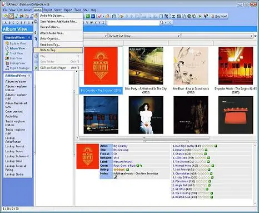Click the green play toolbar icon

tap(200, 16)
